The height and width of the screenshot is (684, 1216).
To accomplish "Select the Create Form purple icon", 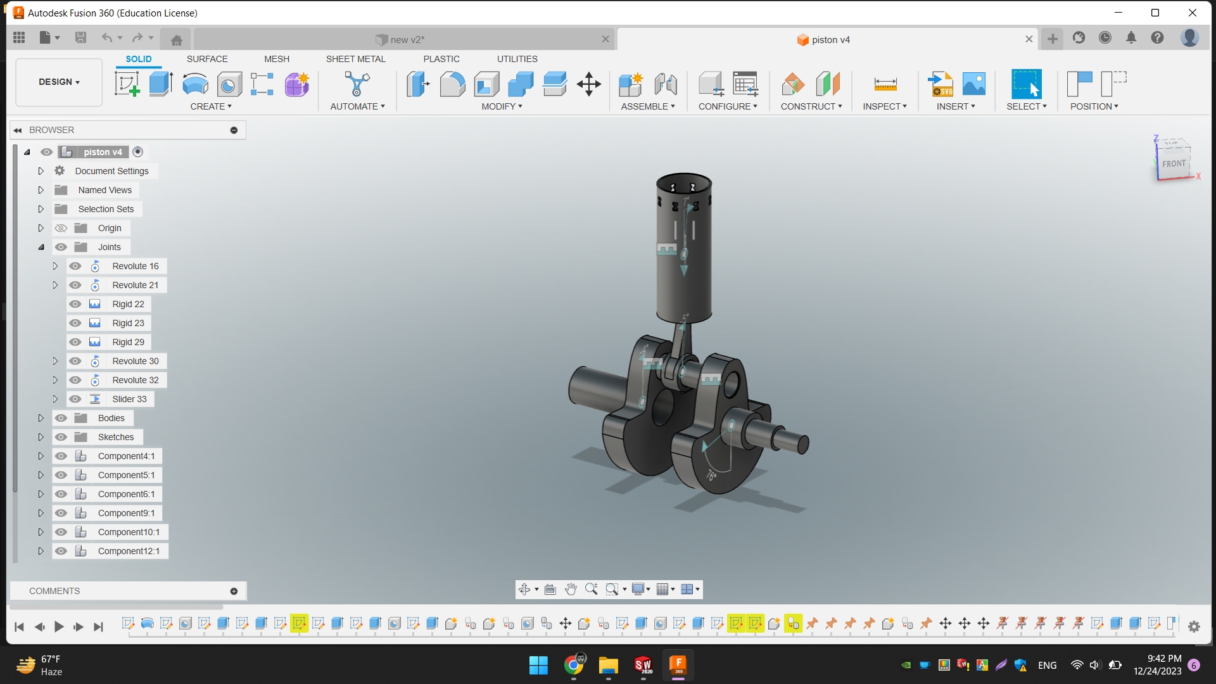I will pyautogui.click(x=296, y=84).
